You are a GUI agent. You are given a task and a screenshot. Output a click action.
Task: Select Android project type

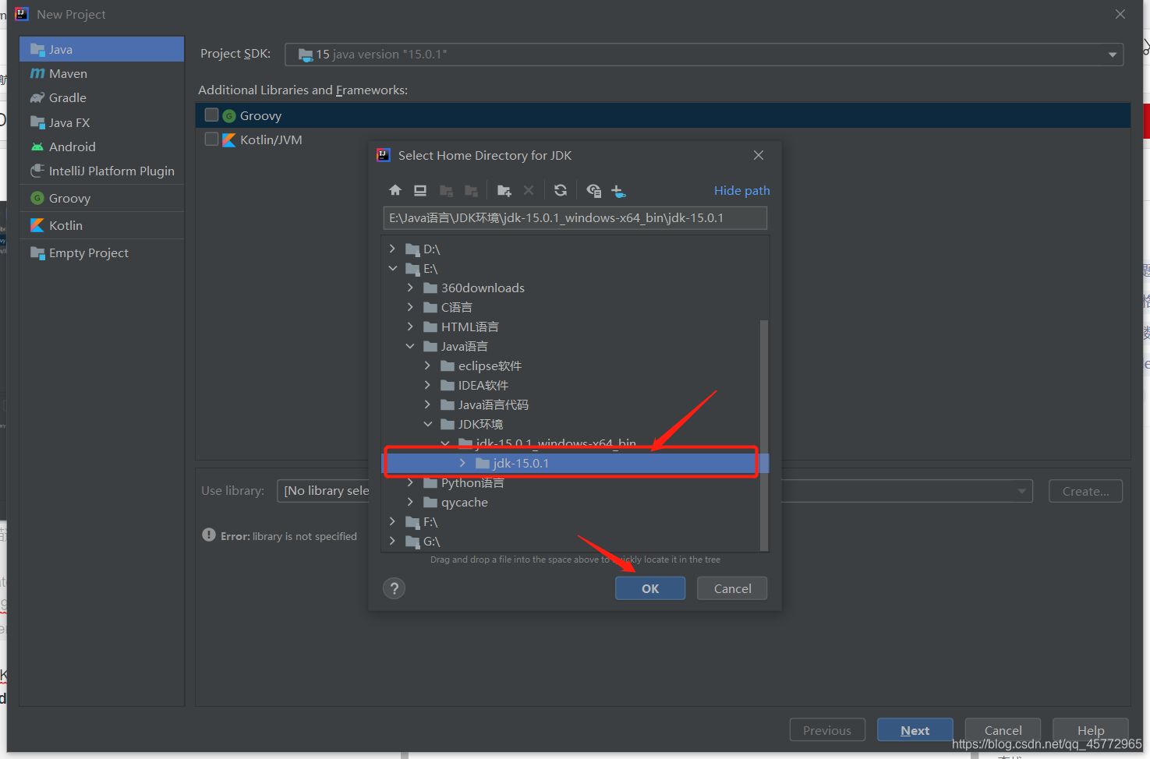coord(101,147)
